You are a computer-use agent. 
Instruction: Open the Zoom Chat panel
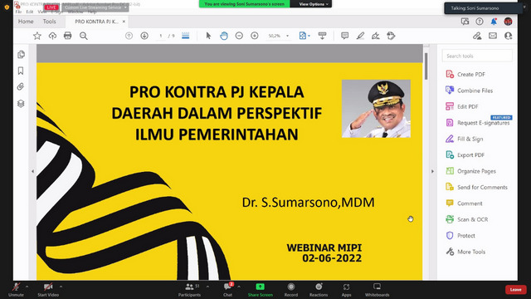coord(227,290)
